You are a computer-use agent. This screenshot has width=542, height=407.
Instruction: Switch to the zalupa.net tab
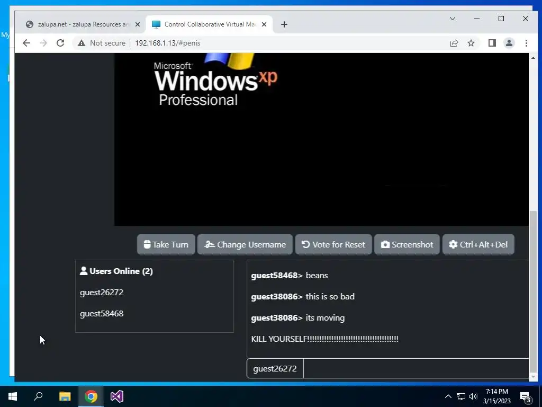[83, 24]
